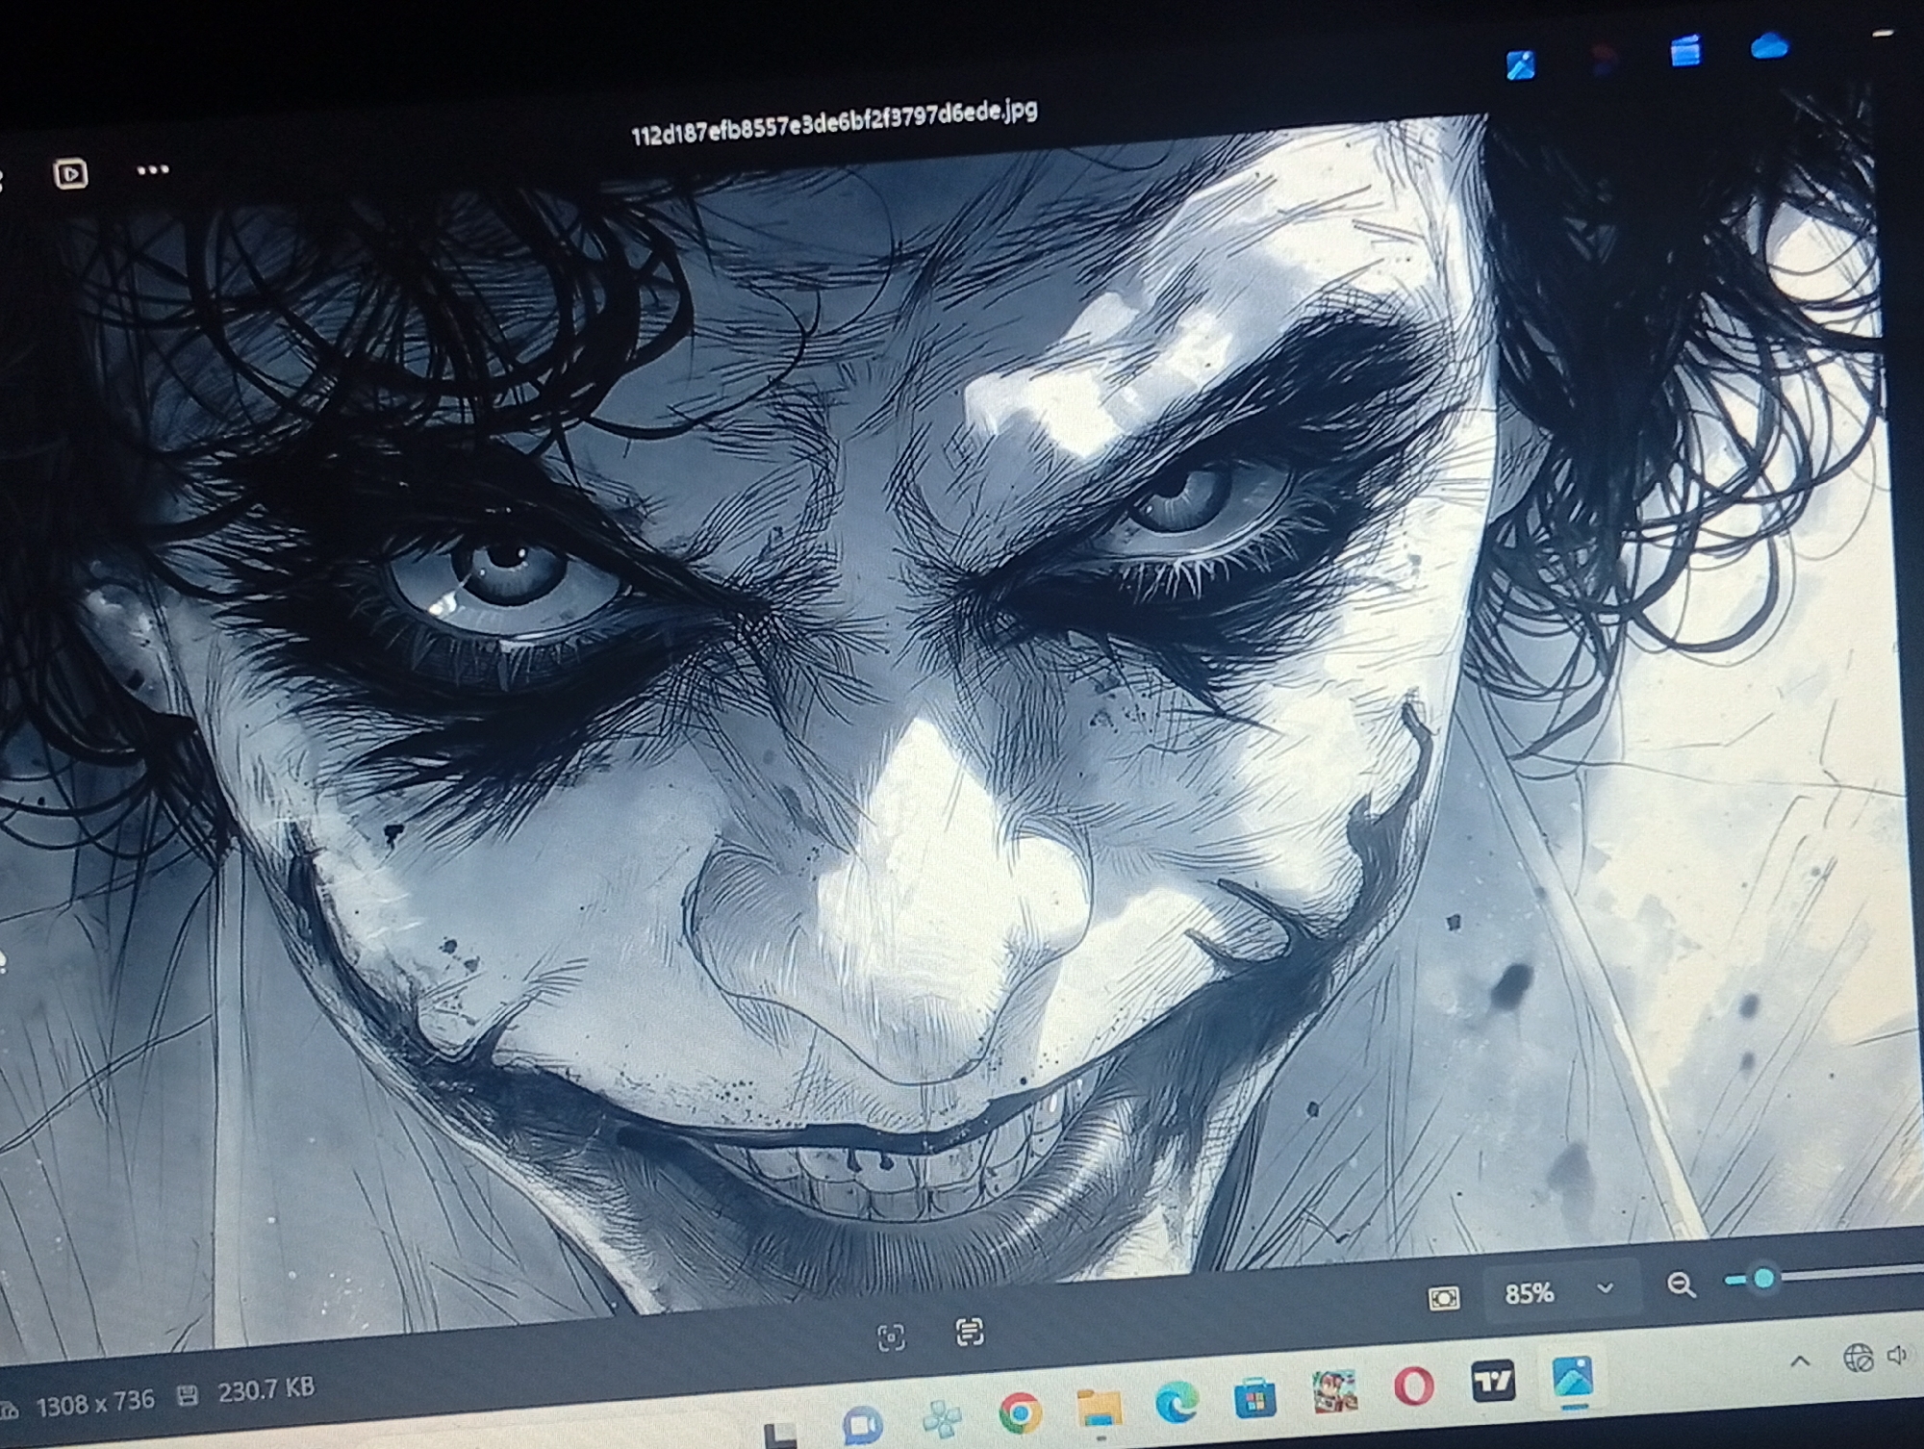The width and height of the screenshot is (1924, 1449).
Task: Click the fit-to-window zoom icon
Action: tap(1444, 1299)
